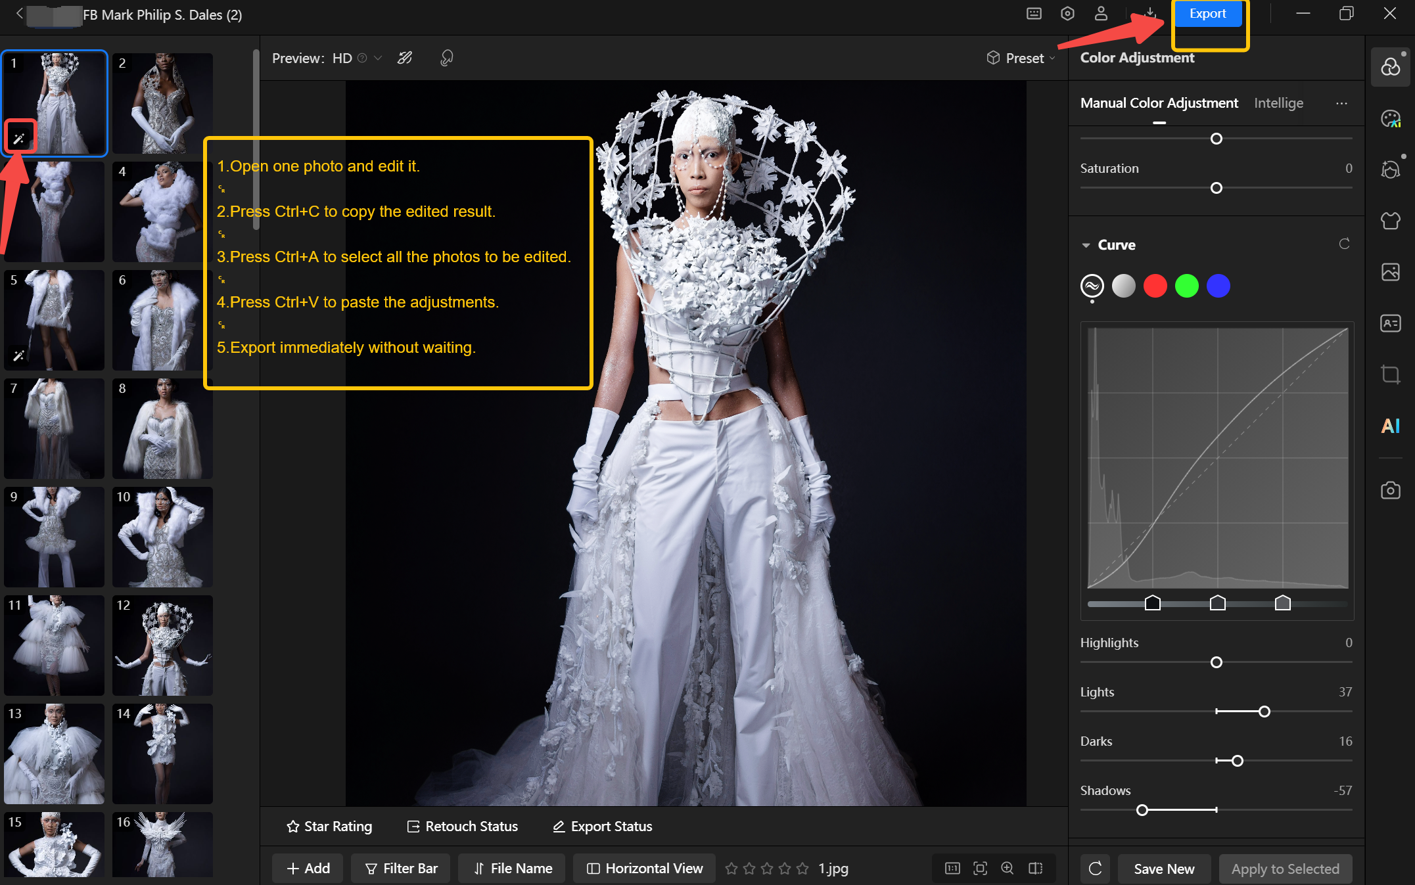Select the red curve channel

[1155, 286]
